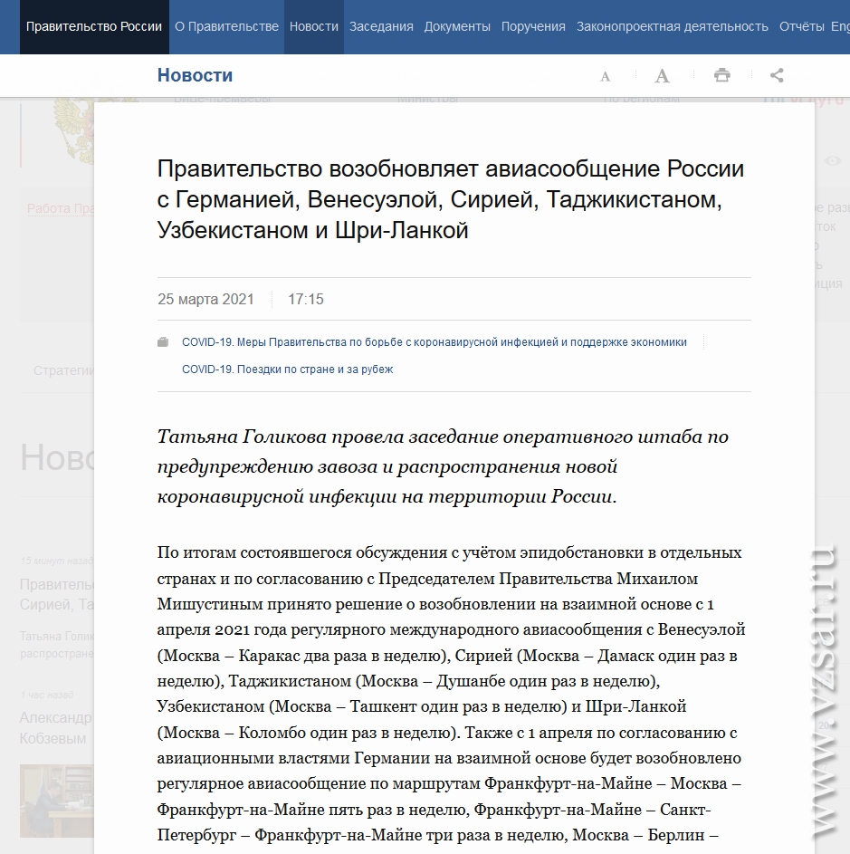Open Правительство России home tab
Image resolution: width=850 pixels, height=854 pixels.
coord(94,26)
